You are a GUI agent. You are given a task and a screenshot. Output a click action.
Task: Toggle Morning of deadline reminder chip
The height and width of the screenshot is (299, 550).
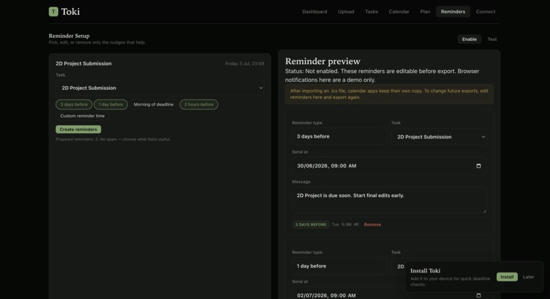click(x=154, y=104)
